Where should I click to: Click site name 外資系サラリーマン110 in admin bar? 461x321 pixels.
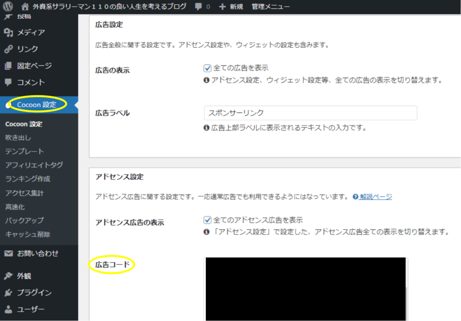coord(109,6)
